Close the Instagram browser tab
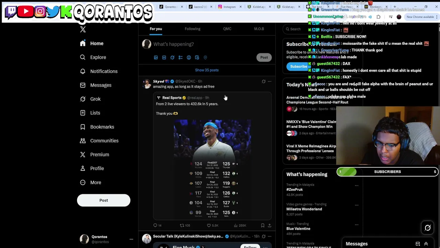 tap(240, 7)
